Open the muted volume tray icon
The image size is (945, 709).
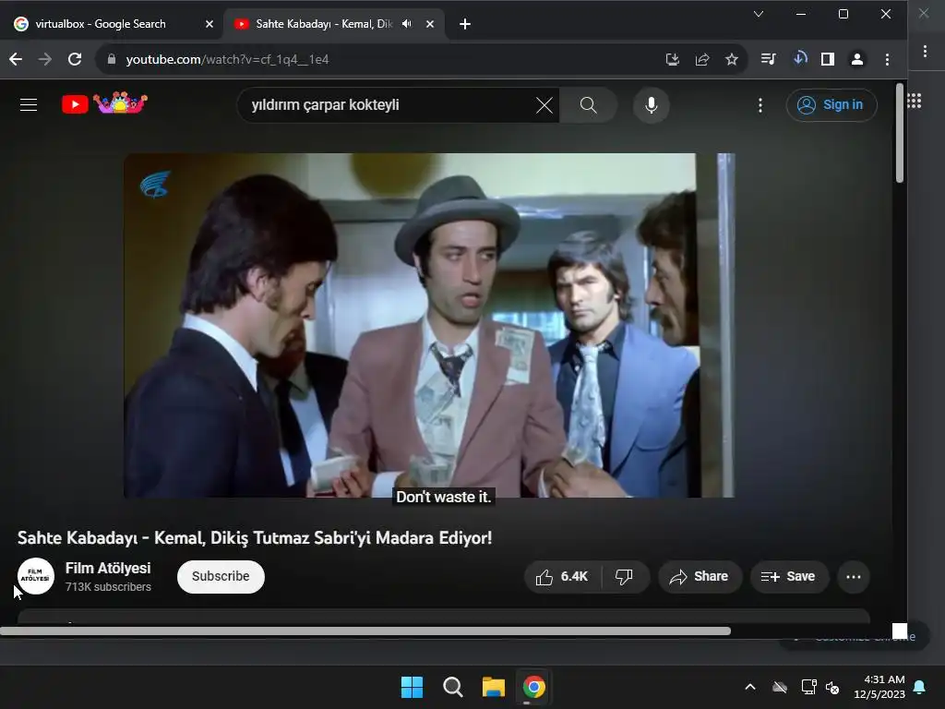(x=832, y=687)
